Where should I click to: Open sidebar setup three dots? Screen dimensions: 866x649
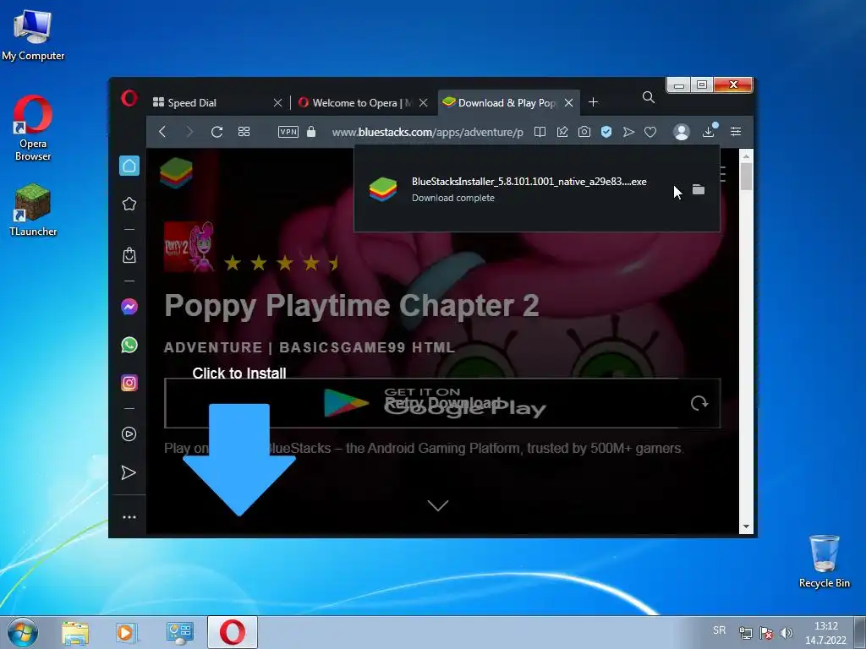(129, 517)
